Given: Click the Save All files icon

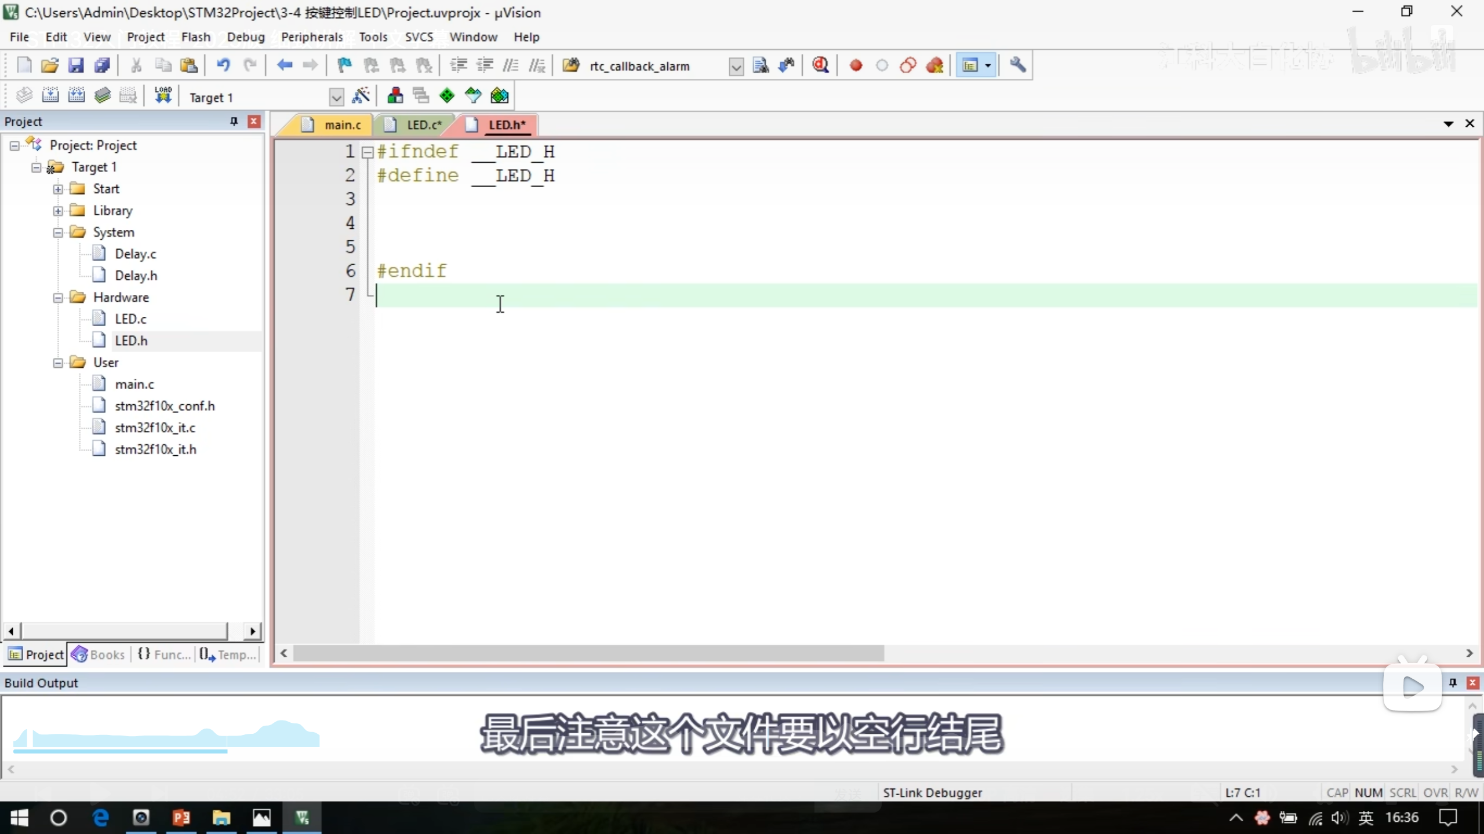Looking at the screenshot, I should [102, 65].
